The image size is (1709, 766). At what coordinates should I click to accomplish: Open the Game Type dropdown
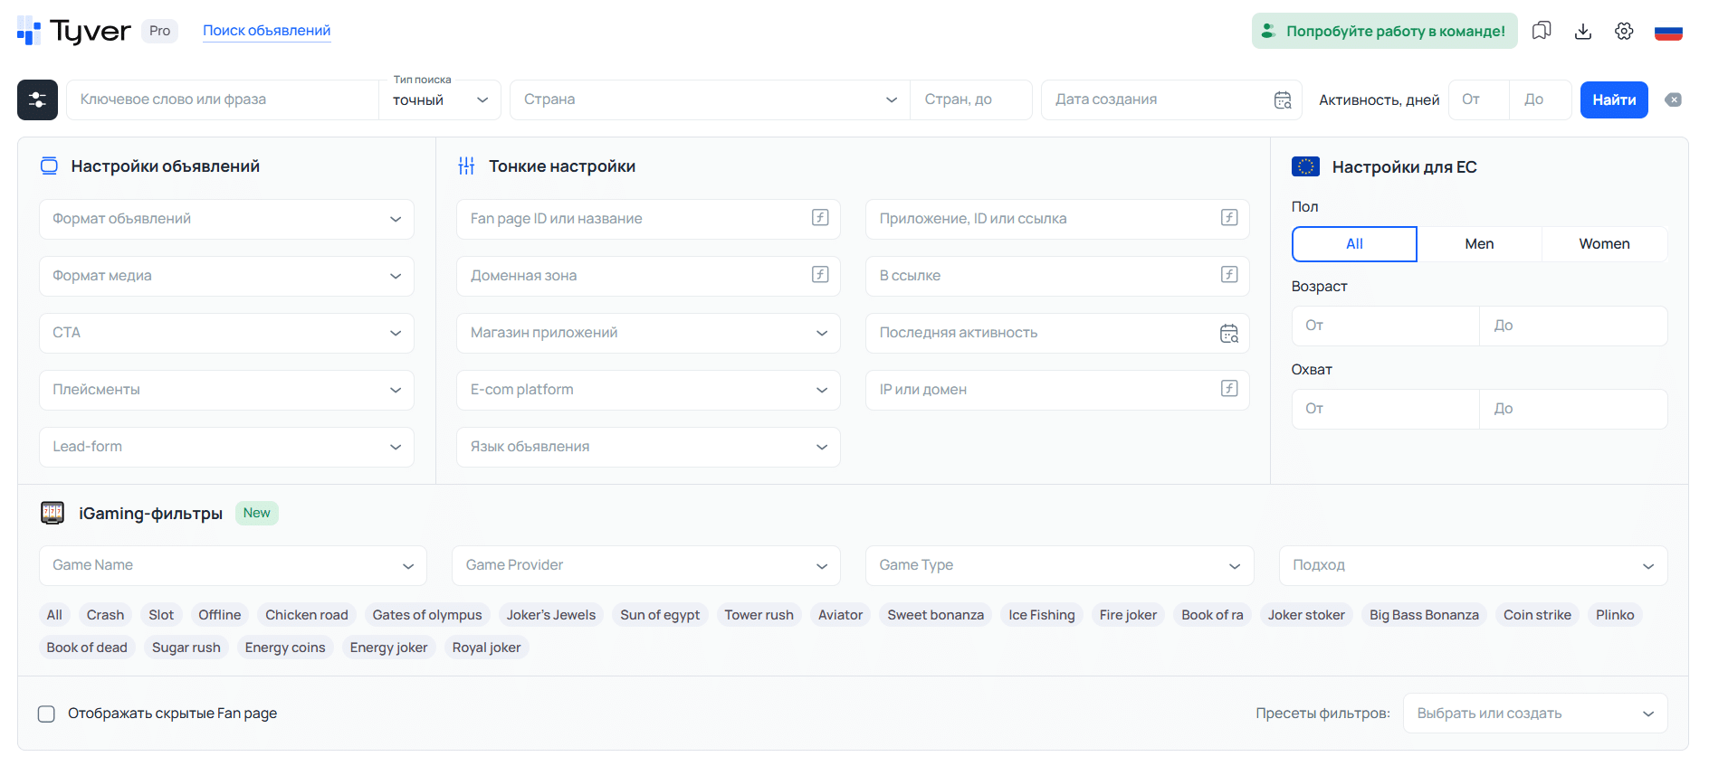point(1060,565)
